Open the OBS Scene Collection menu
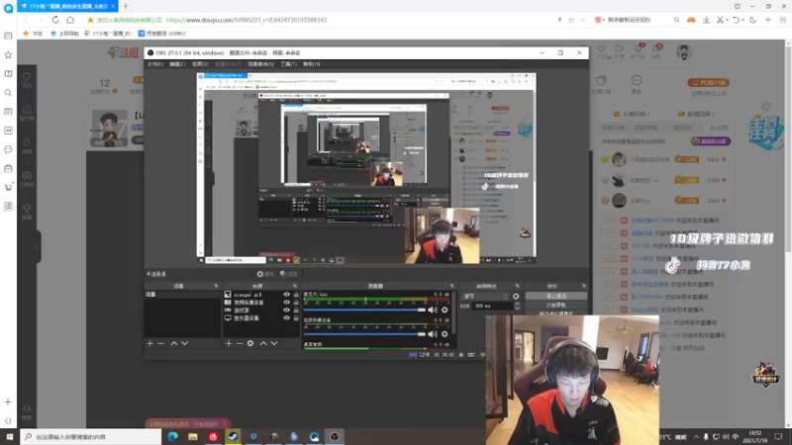Image resolution: width=792 pixels, height=445 pixels. point(260,64)
